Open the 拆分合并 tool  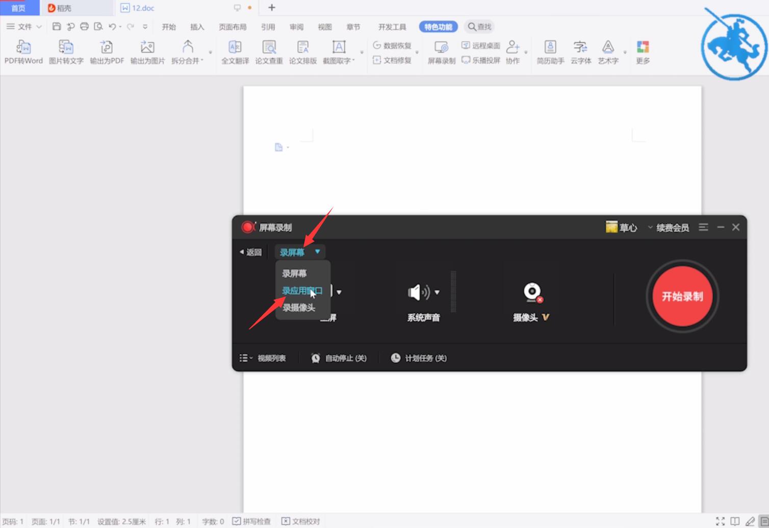click(x=188, y=53)
